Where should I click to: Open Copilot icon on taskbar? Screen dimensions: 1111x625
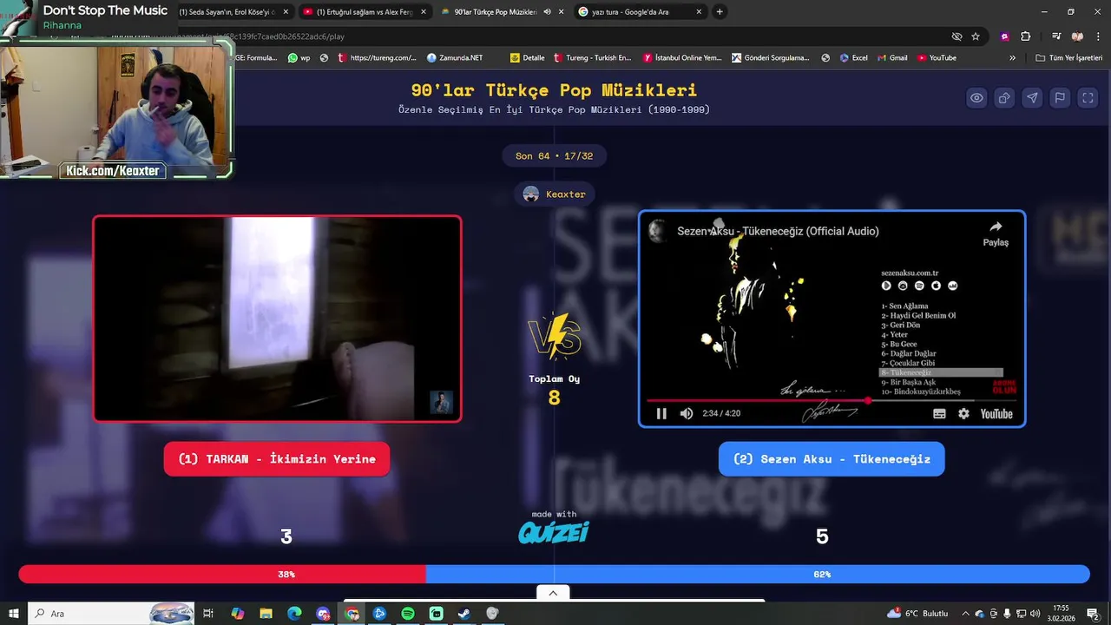click(238, 614)
